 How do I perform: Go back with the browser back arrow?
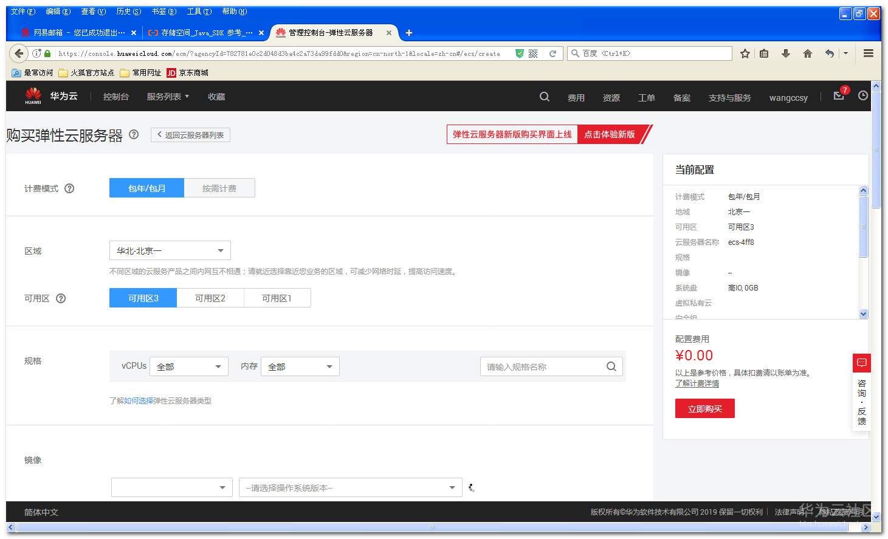[19, 53]
